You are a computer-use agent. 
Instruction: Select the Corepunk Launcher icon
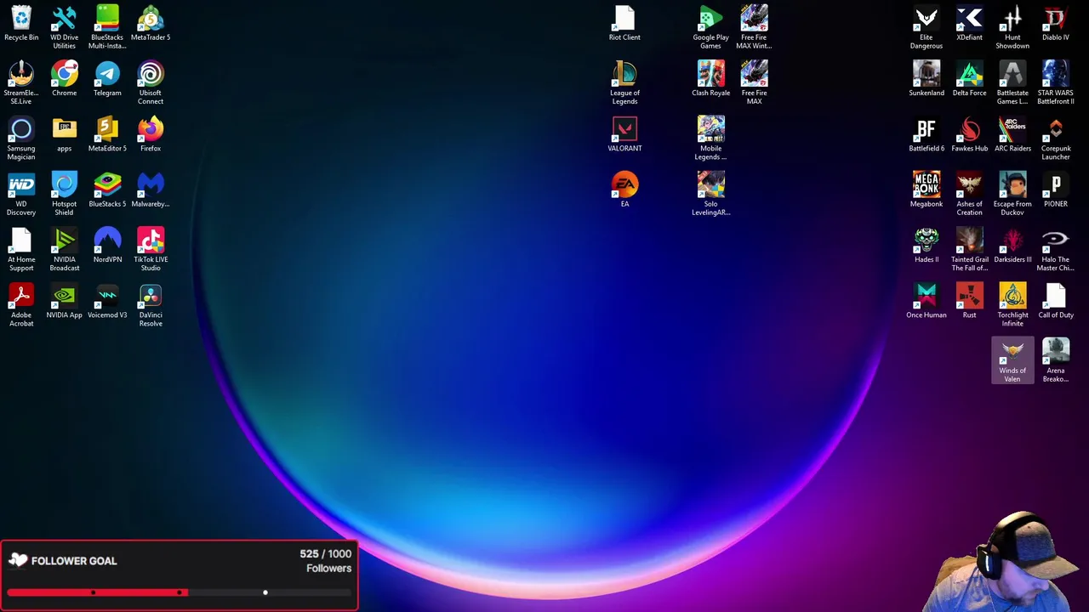1056,128
